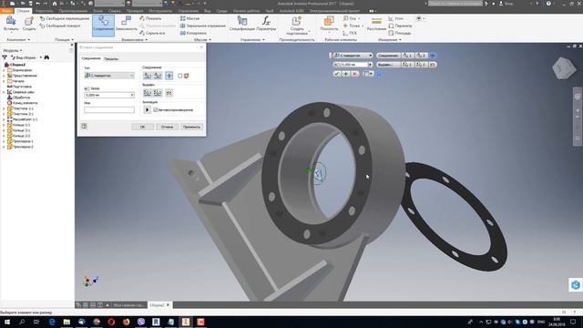Screen dimensions: 583x328
Task: Click the first connection select icon in dialog
Action: point(148,76)
